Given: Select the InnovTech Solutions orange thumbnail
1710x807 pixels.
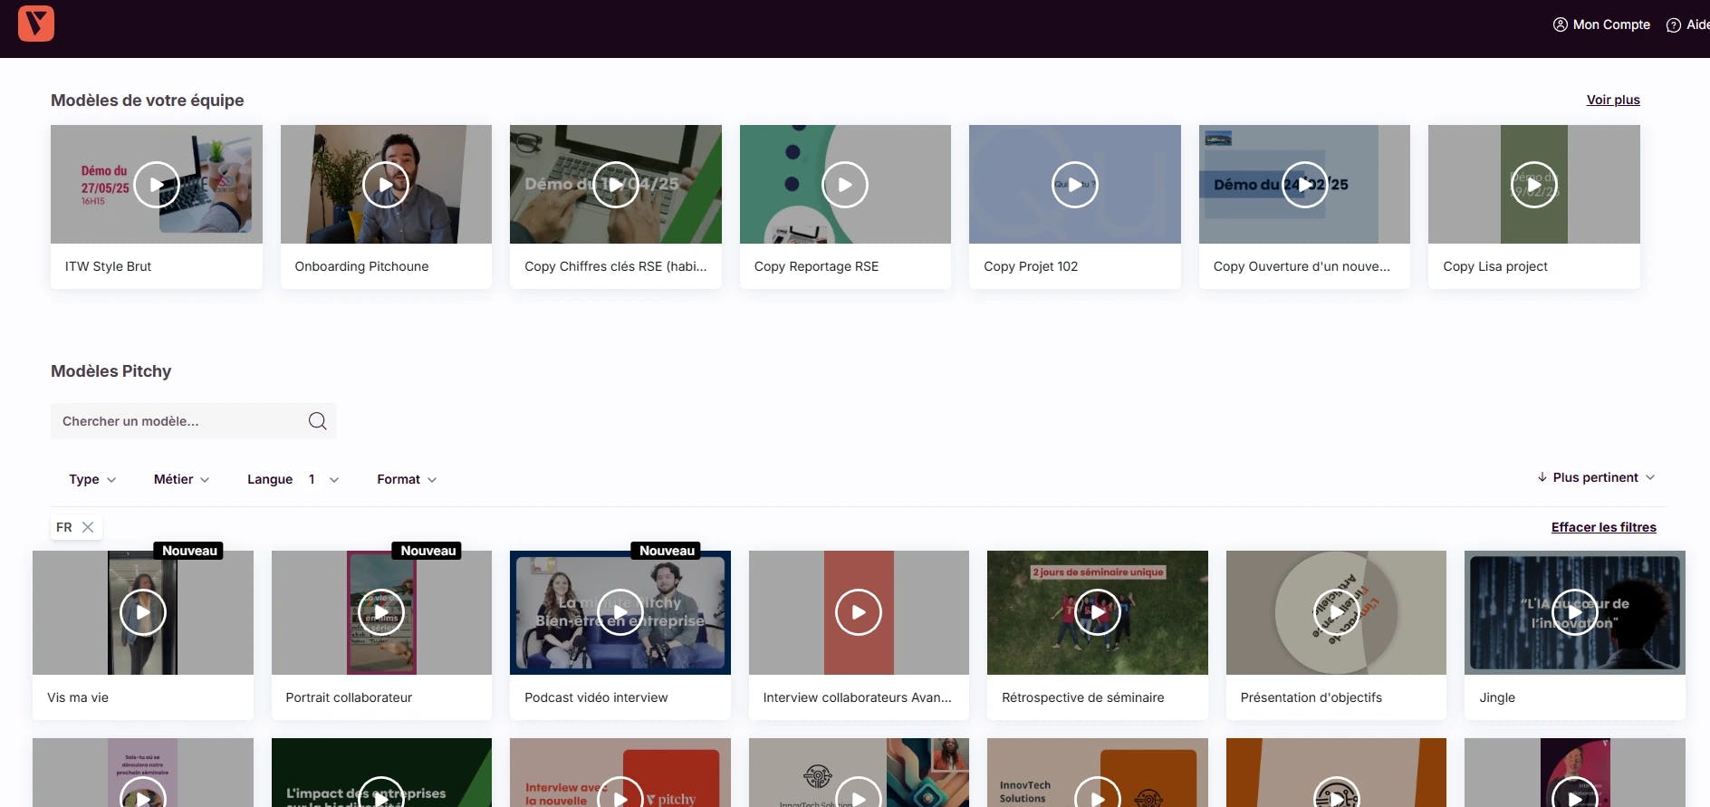Looking at the screenshot, I should click(x=1098, y=773).
